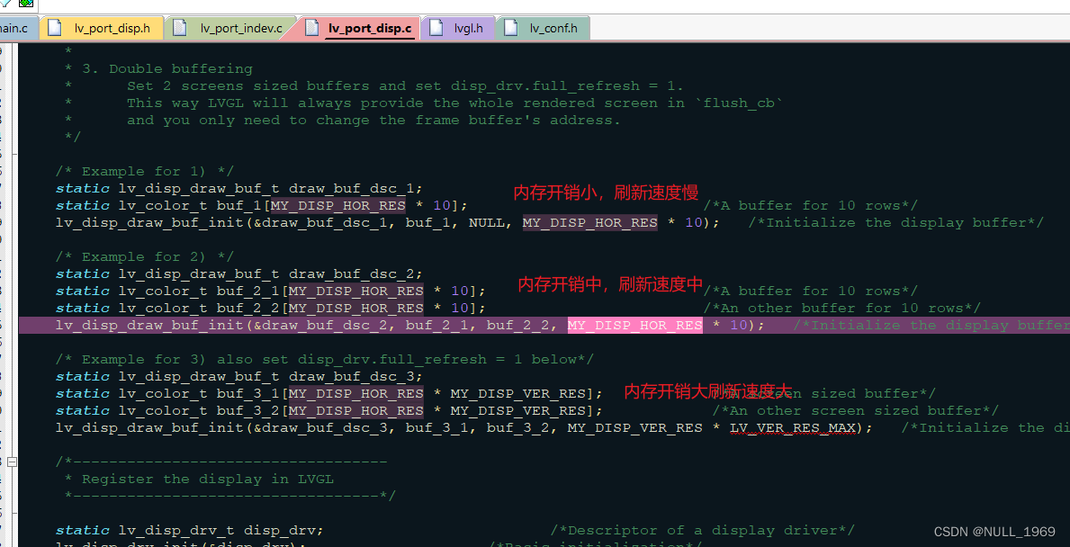Click the document icon on lv_port_disp.c tab

311,28
